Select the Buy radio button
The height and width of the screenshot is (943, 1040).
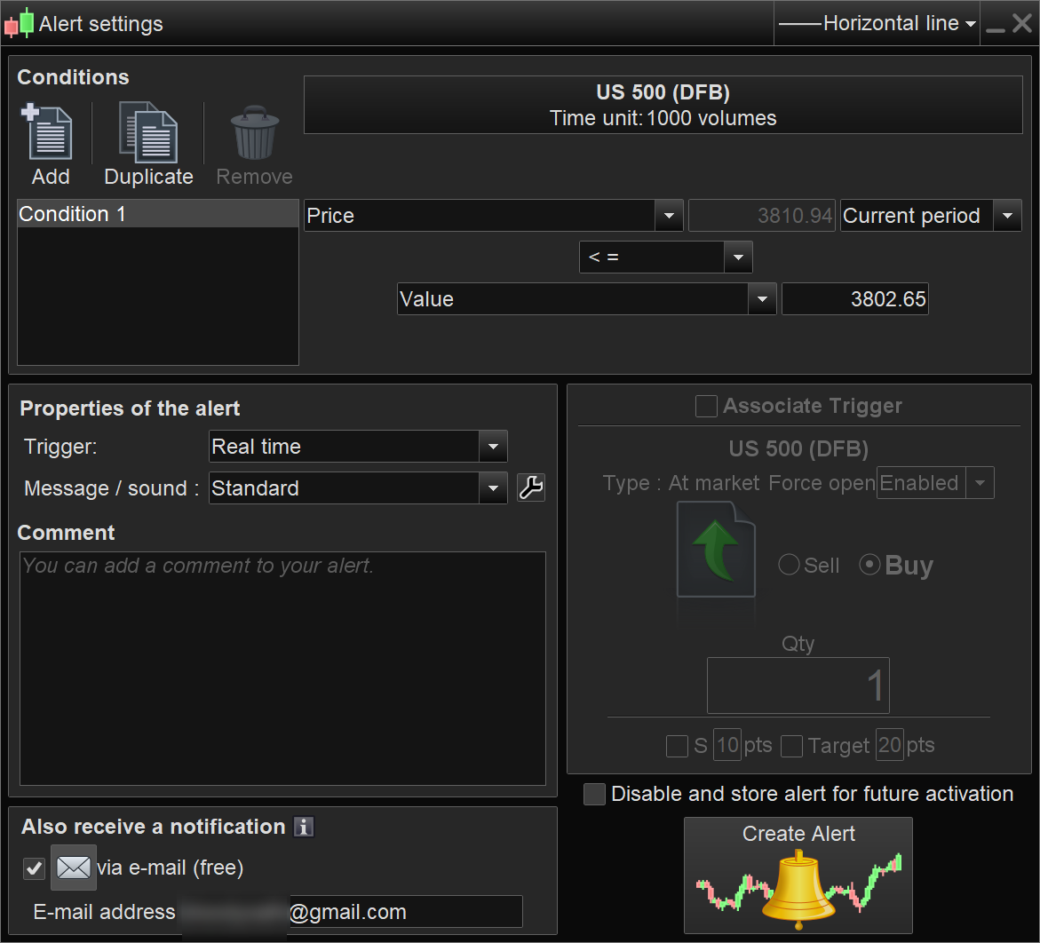pyautogui.click(x=869, y=565)
